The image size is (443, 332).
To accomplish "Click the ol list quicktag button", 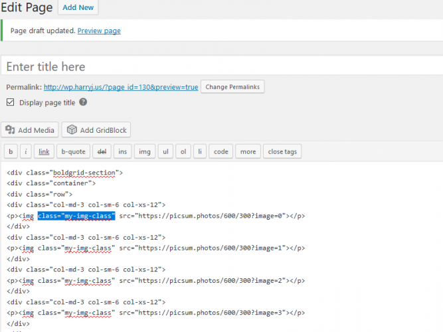I will [183, 151].
